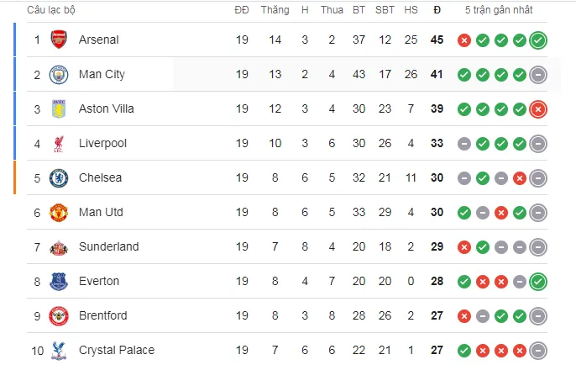The width and height of the screenshot is (576, 365).
Task: Click the Thắng wins column header
Action: (x=275, y=10)
